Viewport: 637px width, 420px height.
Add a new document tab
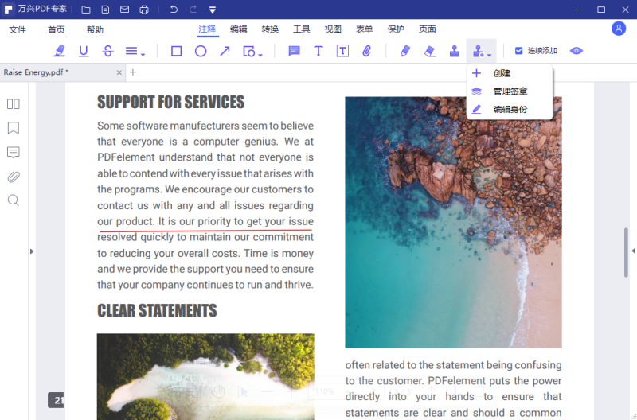click(133, 72)
